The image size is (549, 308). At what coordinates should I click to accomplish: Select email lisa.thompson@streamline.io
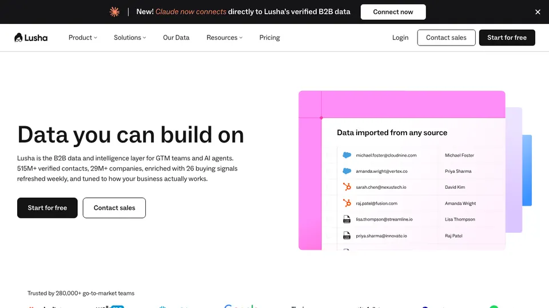tap(384, 219)
